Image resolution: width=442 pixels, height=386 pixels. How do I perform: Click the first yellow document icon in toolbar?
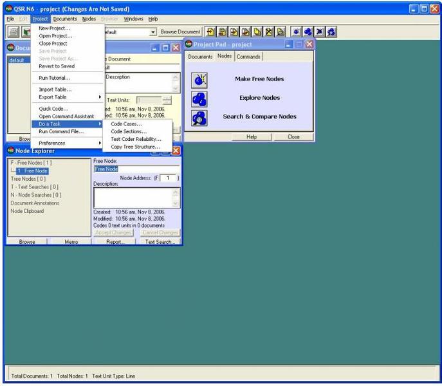(x=210, y=32)
